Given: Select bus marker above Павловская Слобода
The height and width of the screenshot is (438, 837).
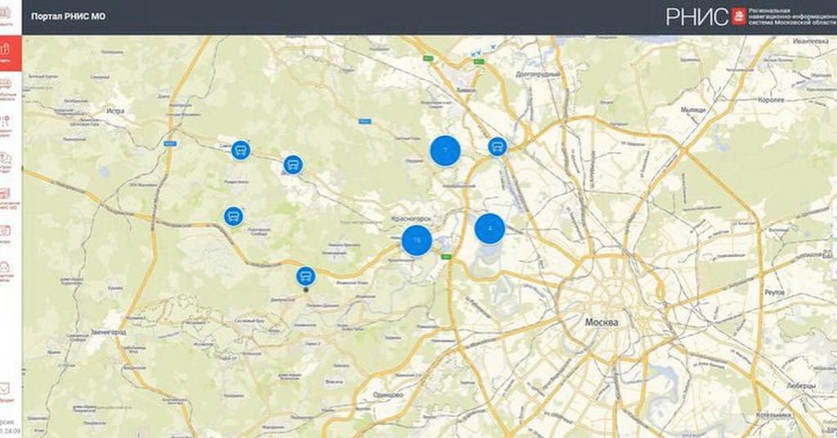Looking at the screenshot, I should point(233,216).
